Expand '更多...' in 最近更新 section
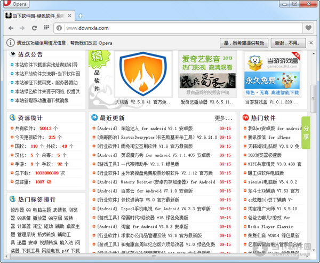This screenshot has width=320, height=263. point(223,117)
